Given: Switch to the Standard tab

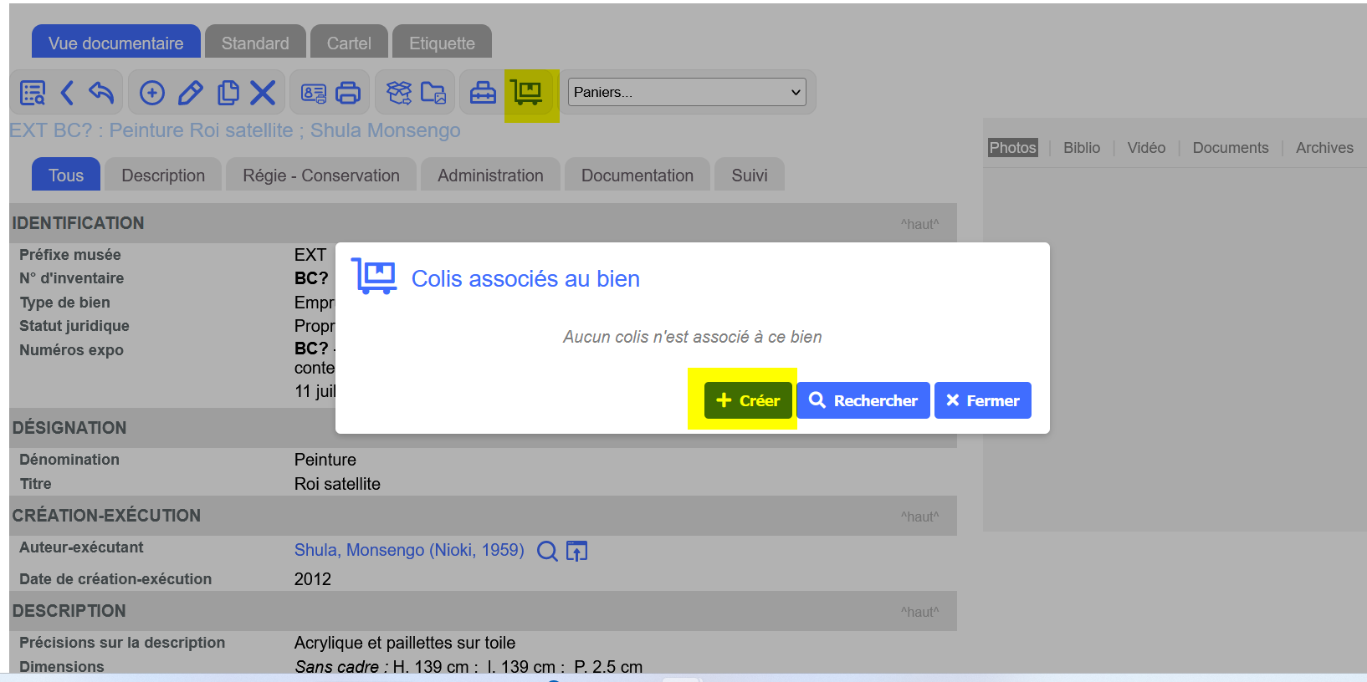Looking at the screenshot, I should click(x=255, y=43).
